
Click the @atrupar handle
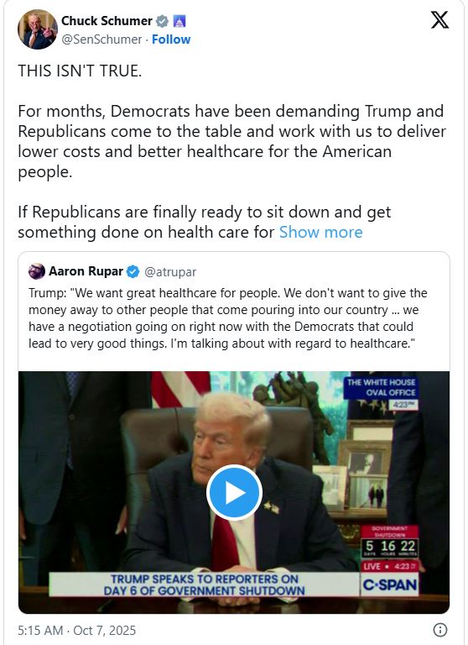pyautogui.click(x=170, y=272)
